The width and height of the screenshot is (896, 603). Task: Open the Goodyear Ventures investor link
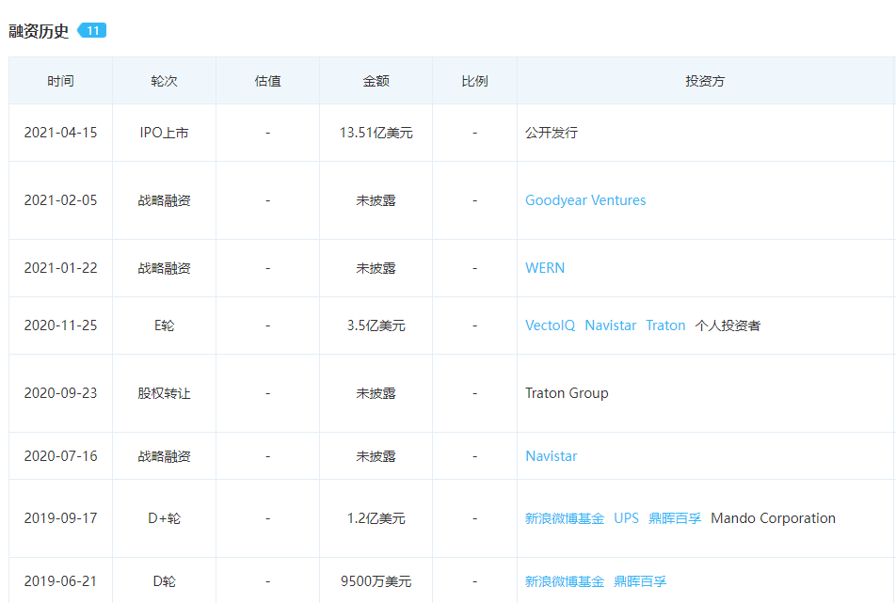[x=585, y=200]
